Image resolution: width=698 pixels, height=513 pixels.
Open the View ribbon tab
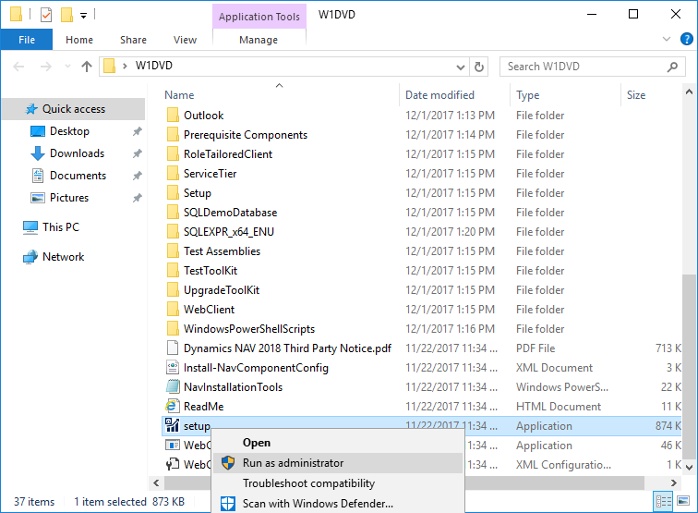[x=185, y=40]
